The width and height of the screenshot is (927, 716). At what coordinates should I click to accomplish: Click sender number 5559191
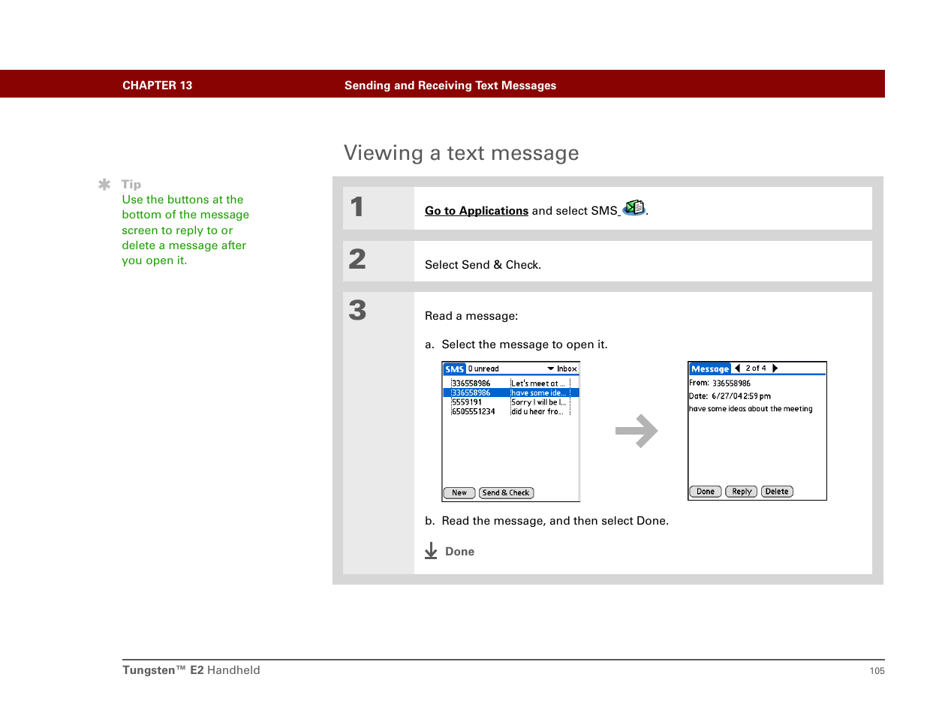(x=467, y=402)
